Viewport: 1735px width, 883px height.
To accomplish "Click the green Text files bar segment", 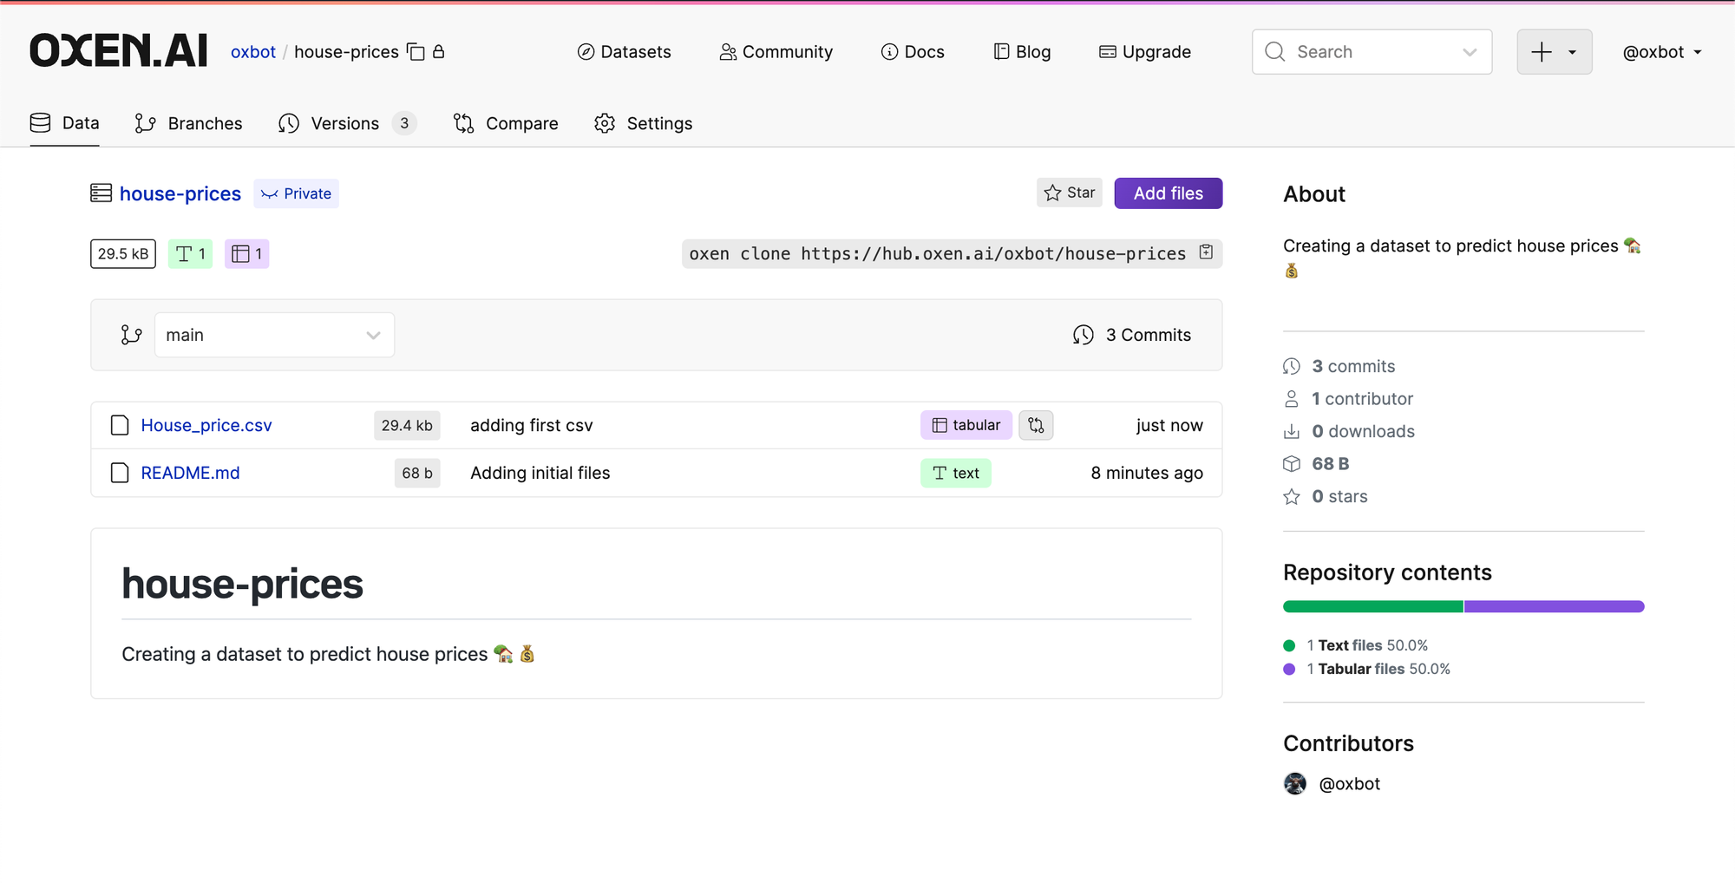I will pos(1373,606).
